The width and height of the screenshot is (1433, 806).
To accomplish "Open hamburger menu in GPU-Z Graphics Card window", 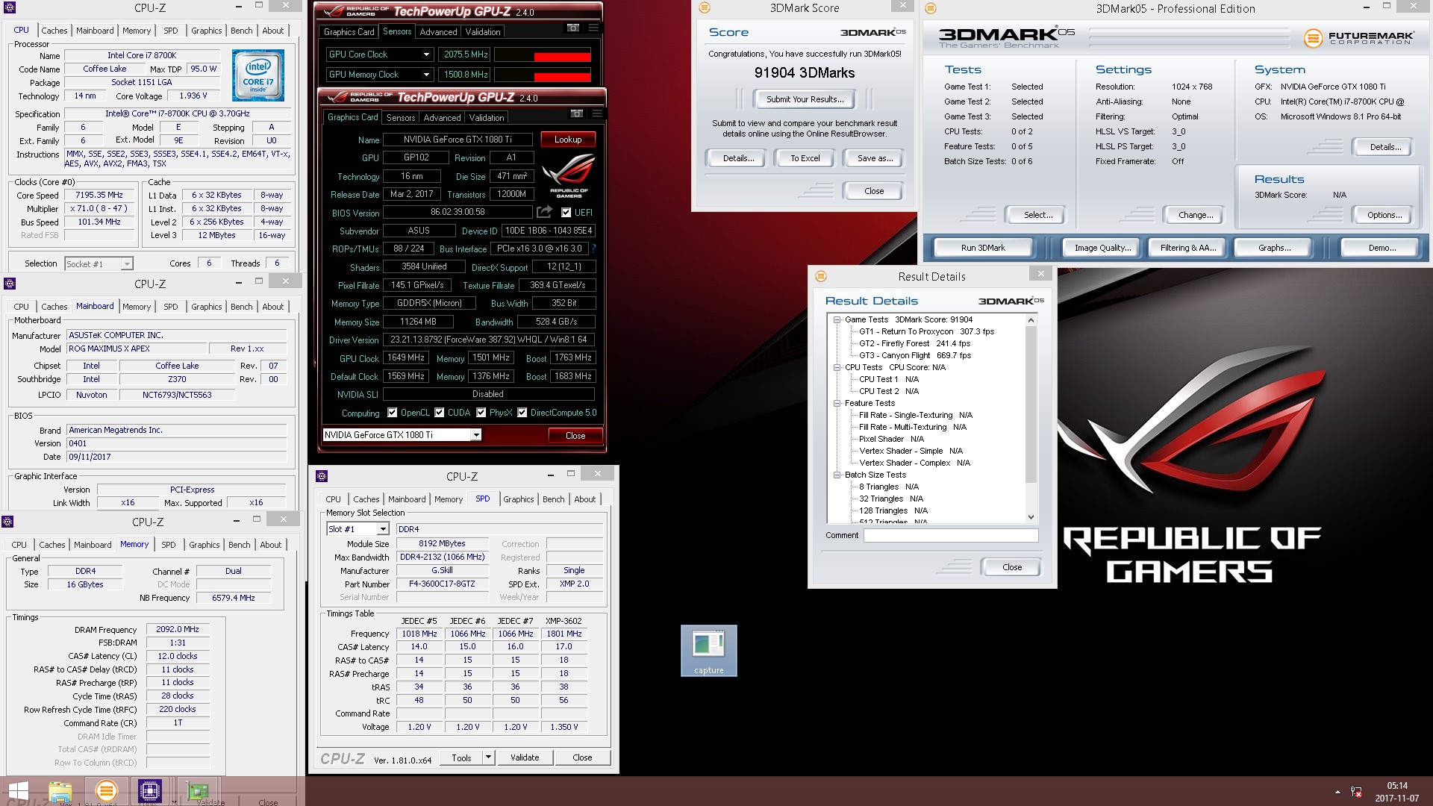I will point(597,114).
